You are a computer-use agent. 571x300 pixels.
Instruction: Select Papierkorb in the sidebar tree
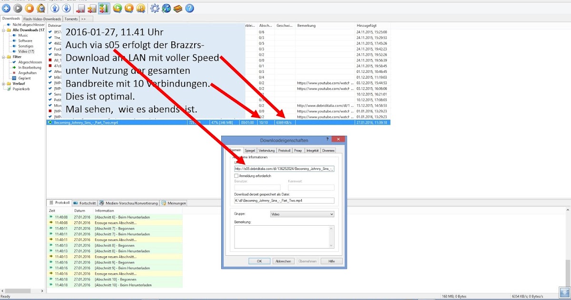tap(21, 89)
